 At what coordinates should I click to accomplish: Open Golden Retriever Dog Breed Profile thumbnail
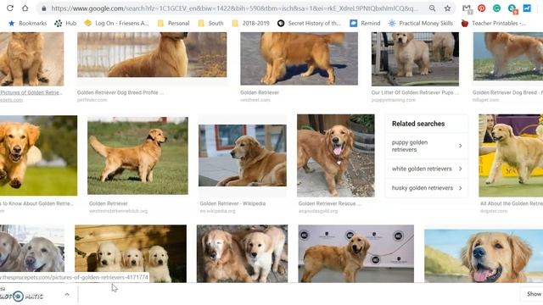(152, 54)
